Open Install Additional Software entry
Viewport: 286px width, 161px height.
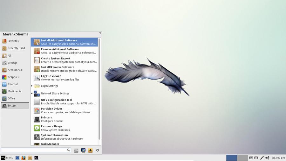pyautogui.click(x=64, y=42)
